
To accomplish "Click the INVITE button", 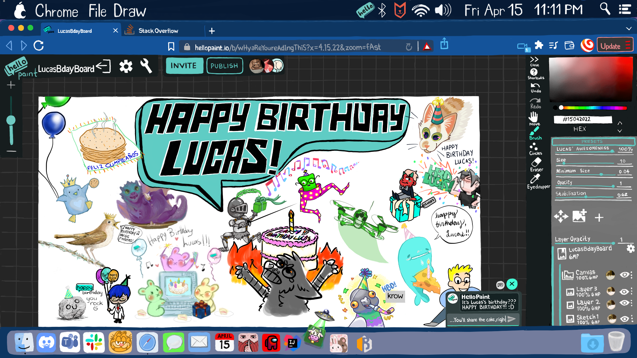I will tap(183, 66).
